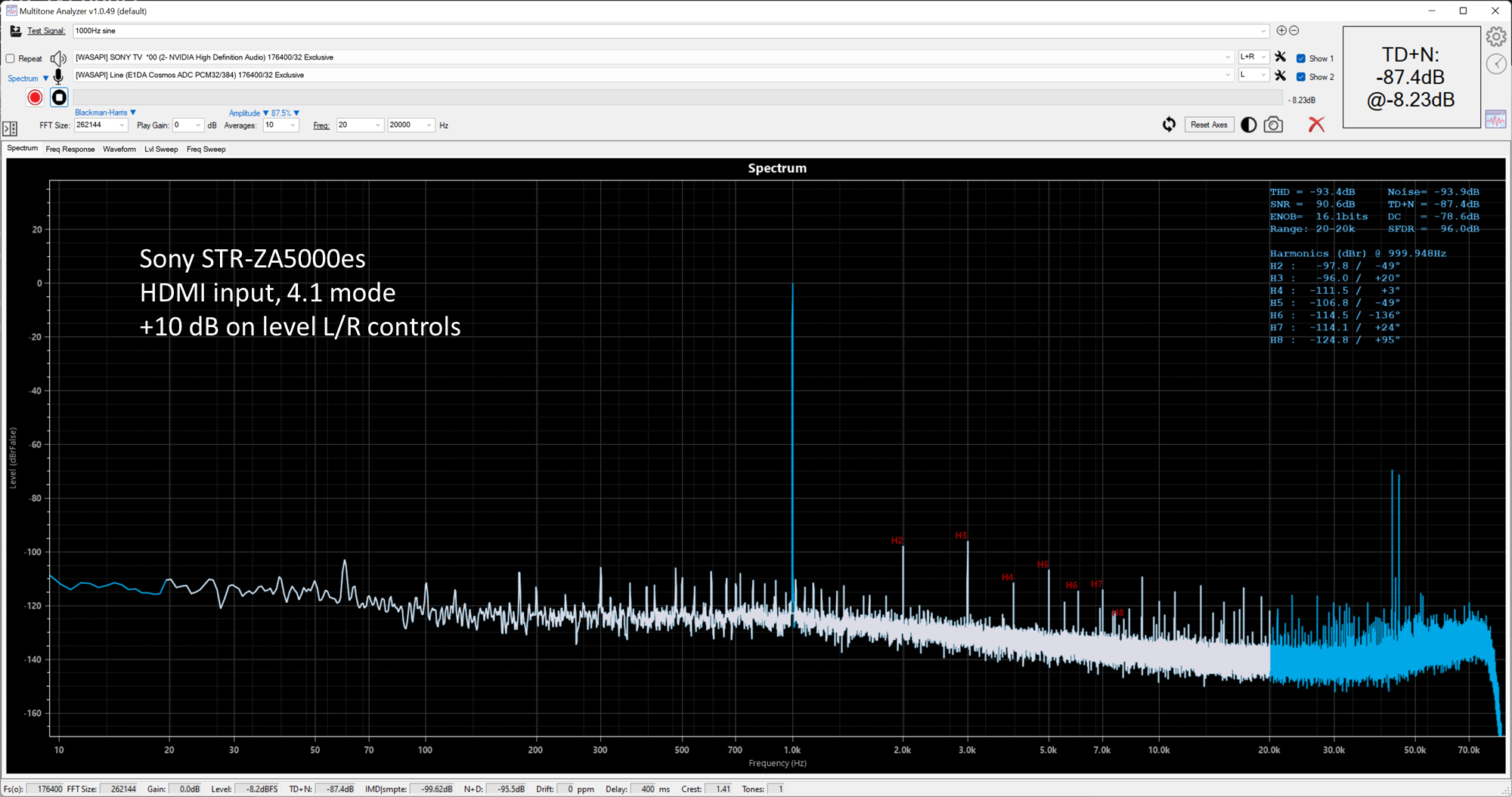This screenshot has width=1512, height=797.
Task: Switch to the Waveform tab
Action: [x=119, y=149]
